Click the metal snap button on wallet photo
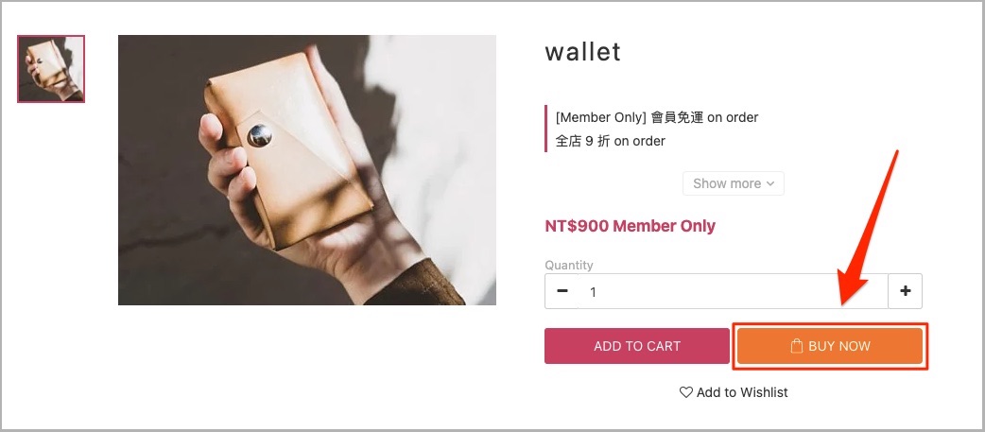The image size is (985, 432). click(259, 135)
